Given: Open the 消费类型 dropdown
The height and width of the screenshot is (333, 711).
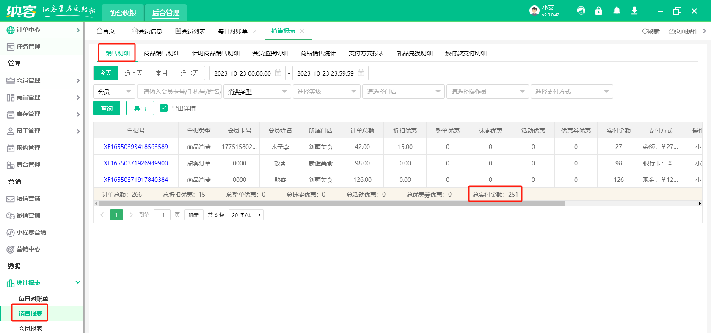Looking at the screenshot, I should click(x=257, y=92).
